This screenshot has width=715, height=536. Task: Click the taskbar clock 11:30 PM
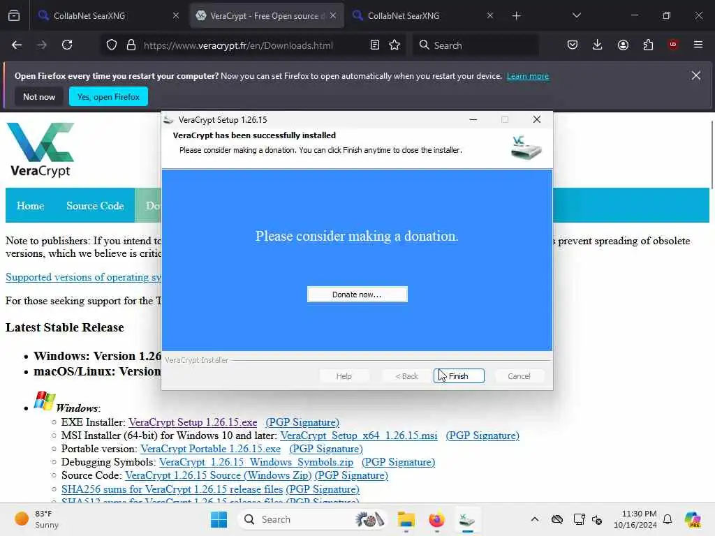click(635, 519)
